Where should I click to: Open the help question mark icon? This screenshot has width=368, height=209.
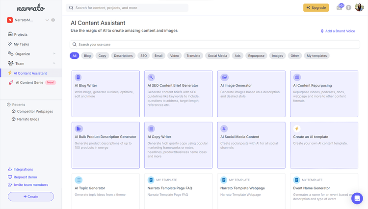coord(348,7)
